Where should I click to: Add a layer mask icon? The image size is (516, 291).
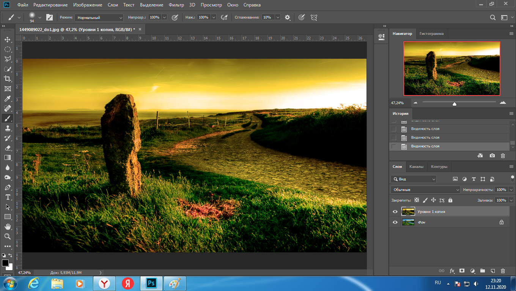[x=462, y=271]
